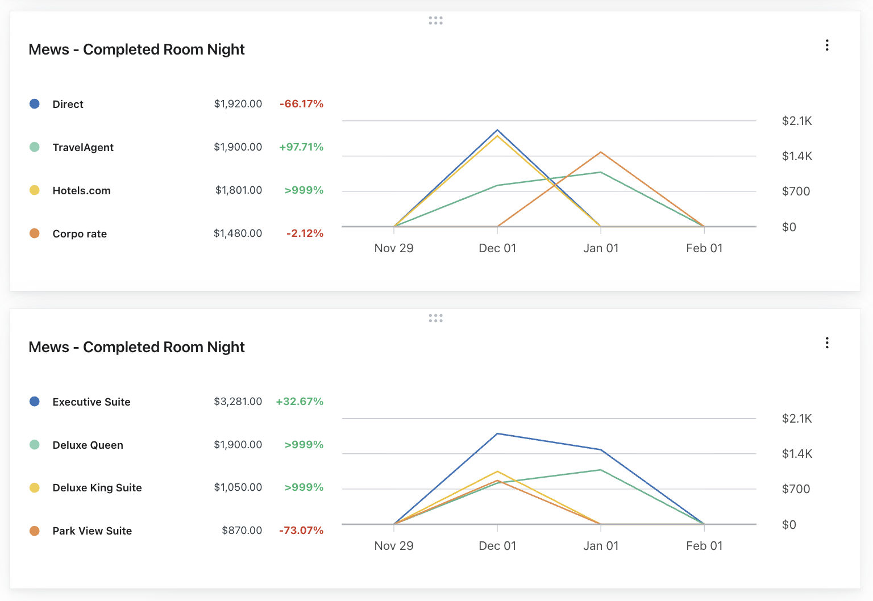The height and width of the screenshot is (601, 873).
Task: Select the Park View Suite legend entry
Action: 92,531
